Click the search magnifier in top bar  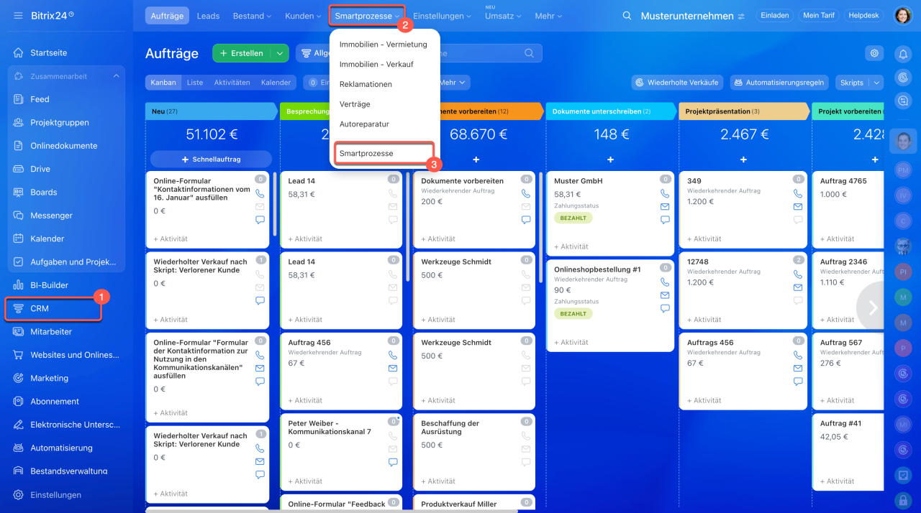click(x=627, y=16)
